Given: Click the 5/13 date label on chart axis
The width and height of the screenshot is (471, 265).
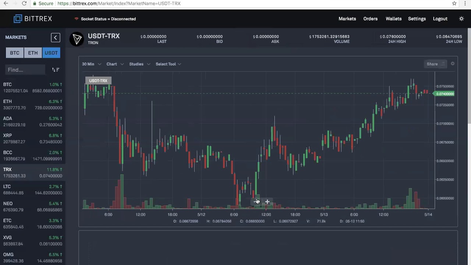Looking at the screenshot, I should (x=324, y=215).
